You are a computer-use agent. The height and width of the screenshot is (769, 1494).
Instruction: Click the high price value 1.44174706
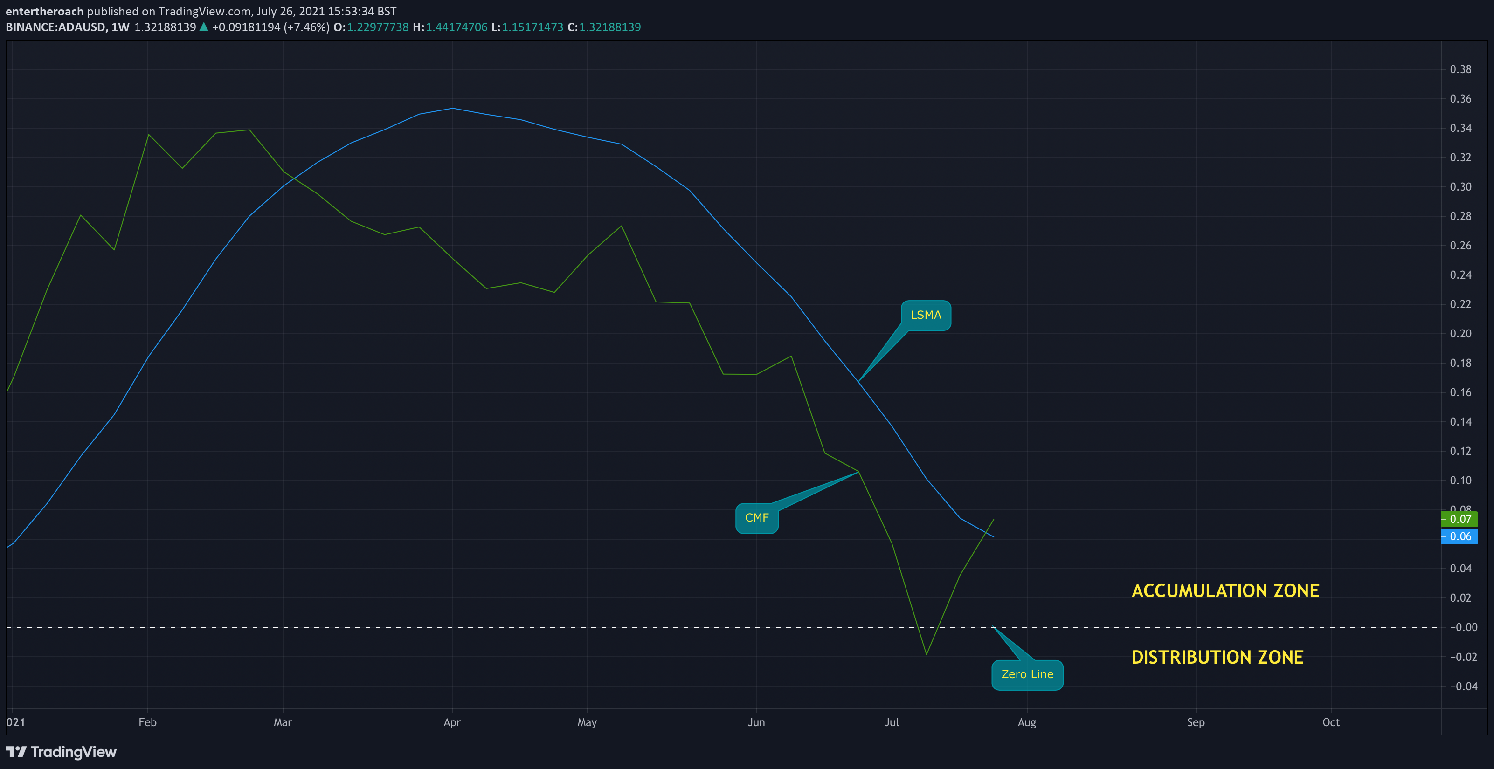pos(457,27)
